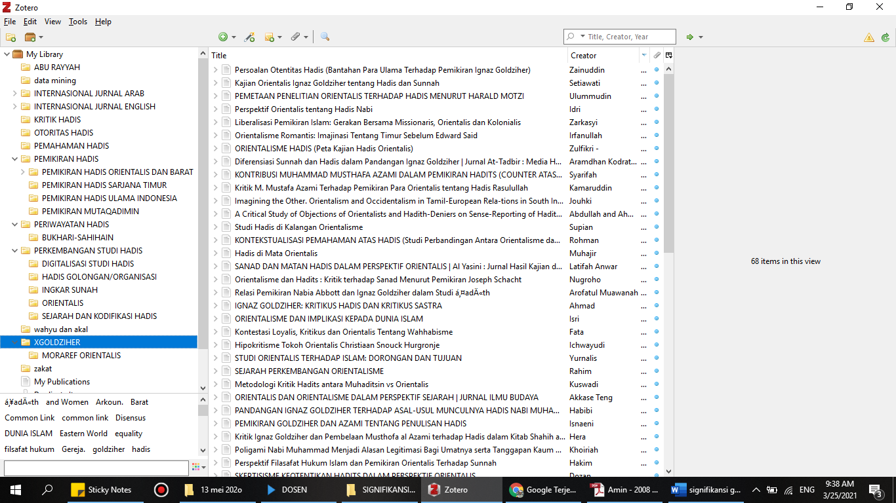This screenshot has height=503, width=896.
Task: Open Advanced Search magnifier icon
Action: pos(325,37)
